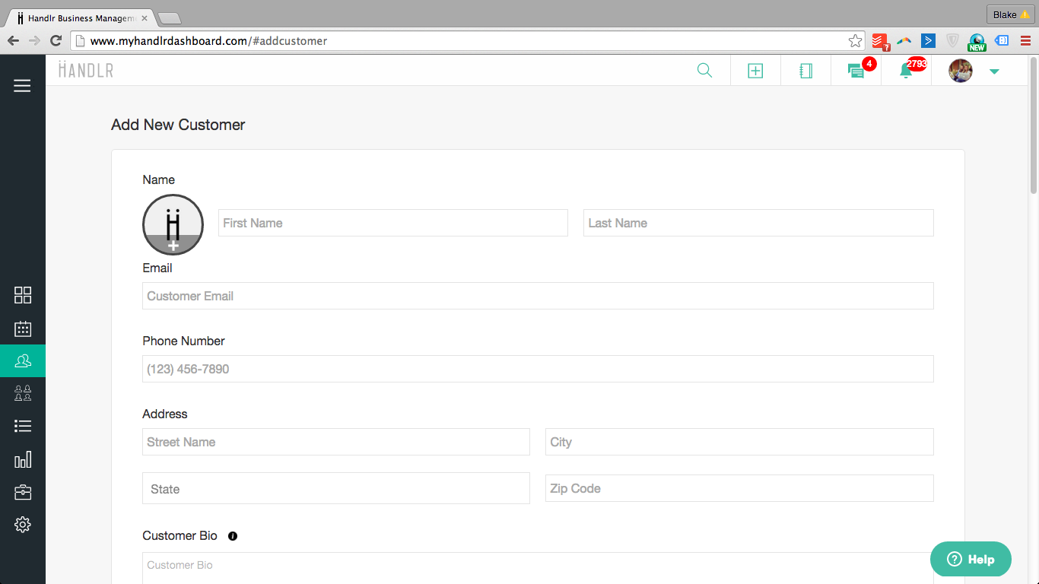
Task: Open the calendar icon in sidebar
Action: click(x=23, y=328)
